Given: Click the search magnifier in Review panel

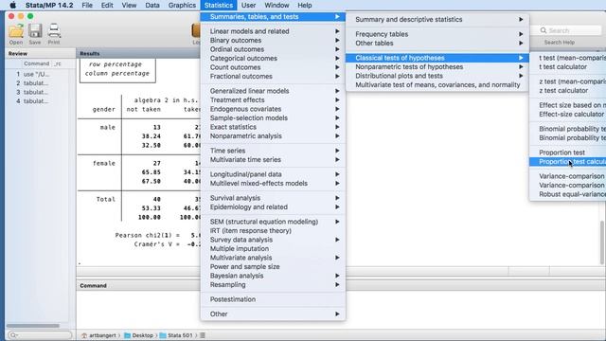Looking at the screenshot, I should (x=13, y=335).
